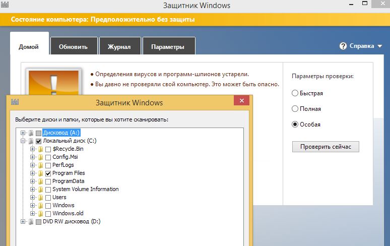Image resolution: width=390 pixels, height=246 pixels.
Task: Click the folder icon of Program Files
Action: 40,173
